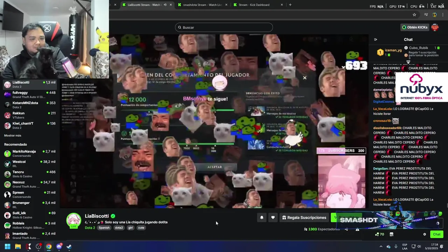
Task: Click the verified badge next to LiaBiscotti
Action: tap(113, 216)
